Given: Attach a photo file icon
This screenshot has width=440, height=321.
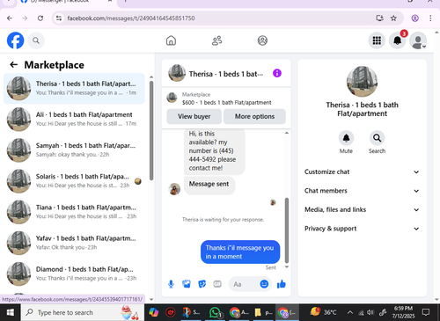Looking at the screenshot, I should (187, 284).
